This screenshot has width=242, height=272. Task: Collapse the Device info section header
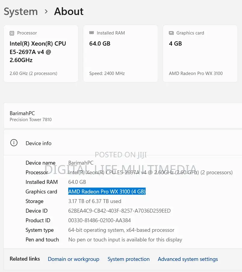(123, 143)
